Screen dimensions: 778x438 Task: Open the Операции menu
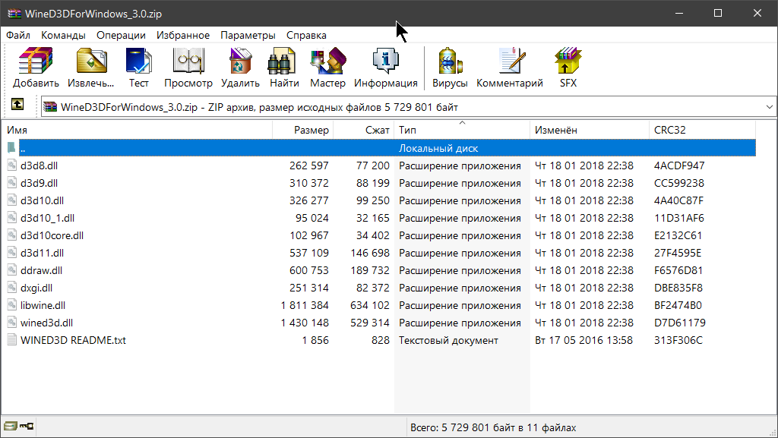coord(121,35)
